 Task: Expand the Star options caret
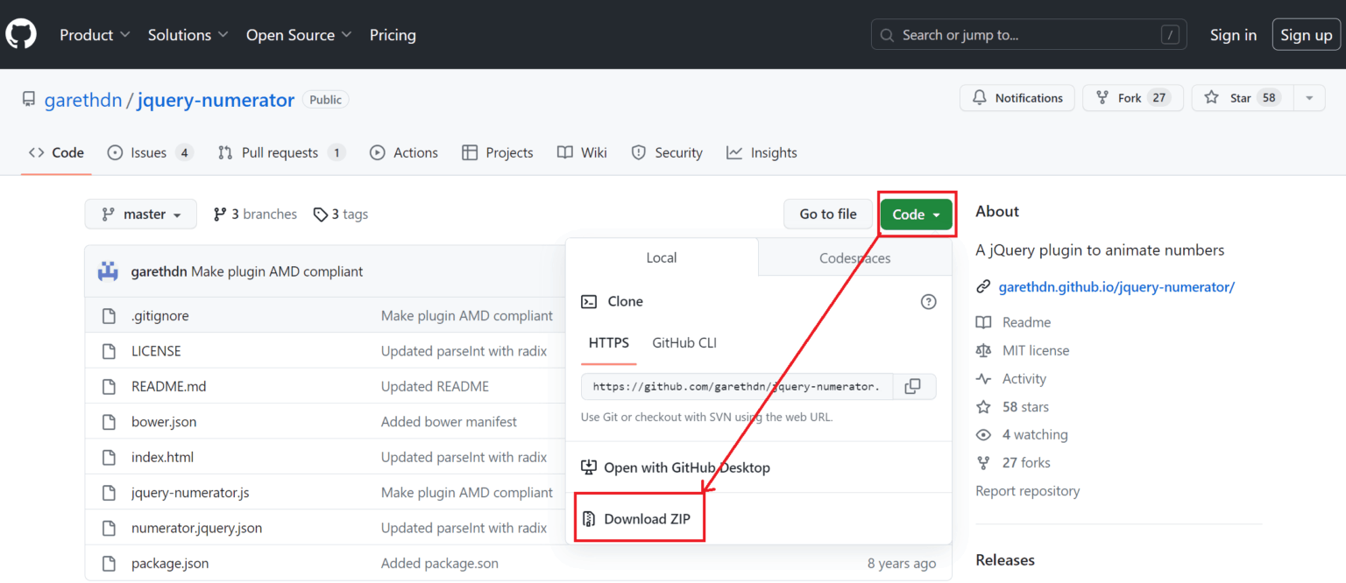coord(1308,97)
